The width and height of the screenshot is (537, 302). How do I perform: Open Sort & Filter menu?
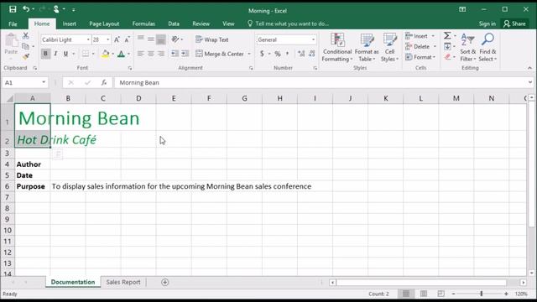pos(468,48)
